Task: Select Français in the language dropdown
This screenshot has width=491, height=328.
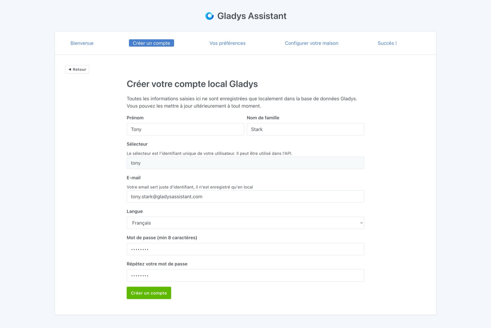Action: (x=245, y=223)
